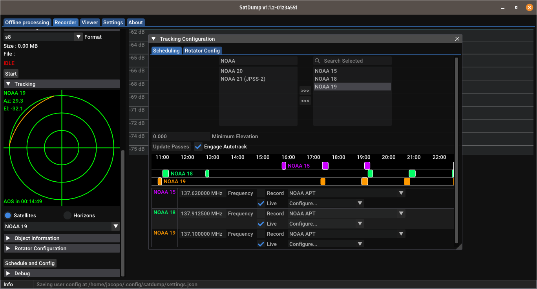This screenshot has height=289, width=537.
Task: Click the >>> add satellite button
Action: coord(305,91)
